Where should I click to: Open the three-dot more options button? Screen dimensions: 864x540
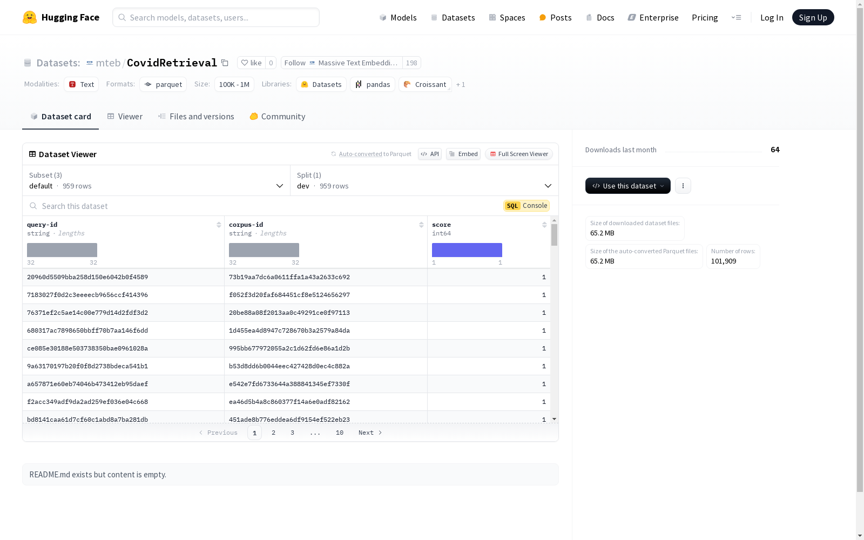point(683,186)
